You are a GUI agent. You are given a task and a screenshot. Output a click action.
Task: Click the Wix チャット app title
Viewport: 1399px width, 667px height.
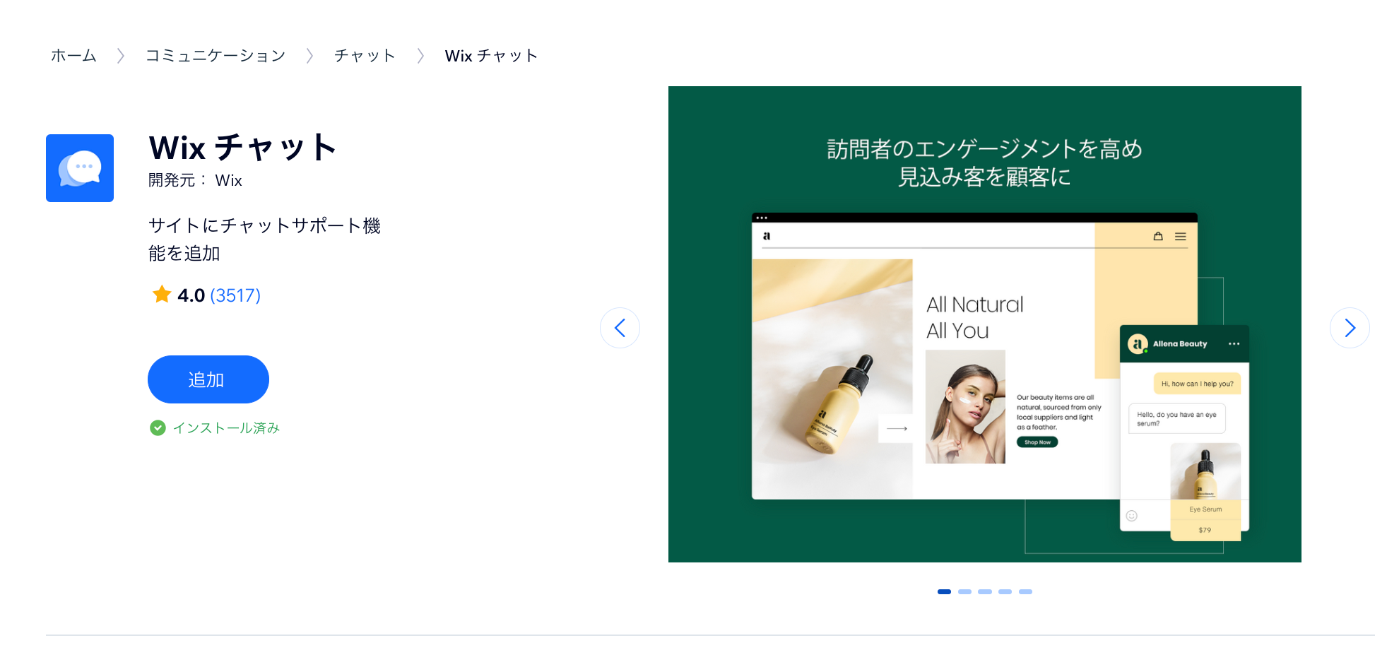tap(242, 148)
